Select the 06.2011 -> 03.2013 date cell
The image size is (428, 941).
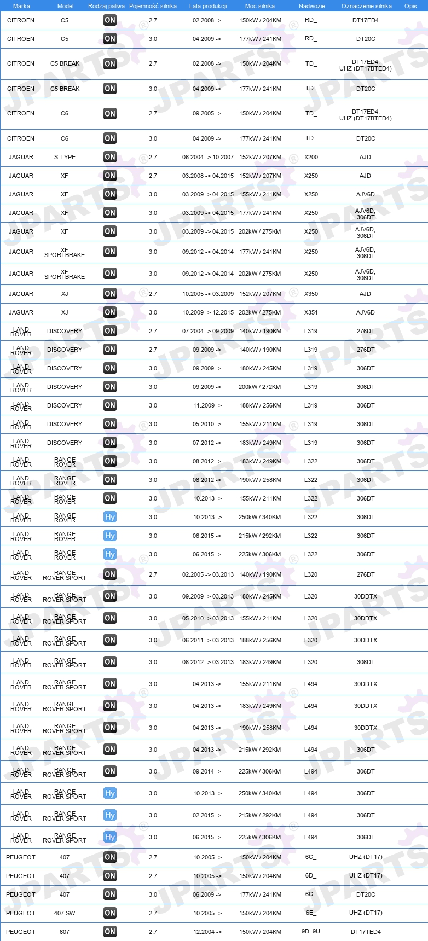point(208,640)
